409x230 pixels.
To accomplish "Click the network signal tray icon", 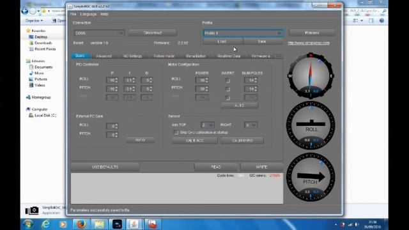I will click(x=350, y=224).
